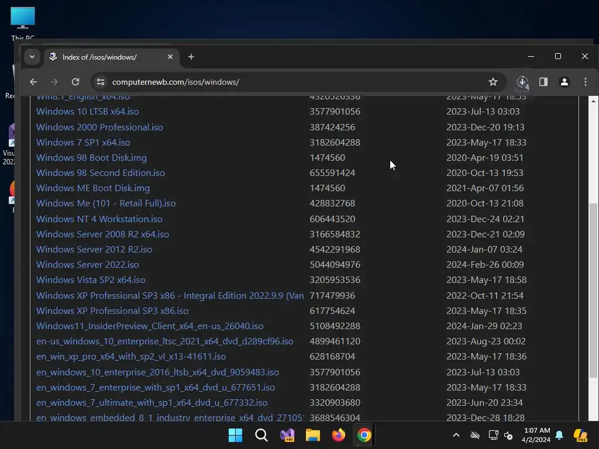Viewport: 599px width, 449px height.
Task: Download Windows 98 Second Edition.iso
Action: point(101,173)
